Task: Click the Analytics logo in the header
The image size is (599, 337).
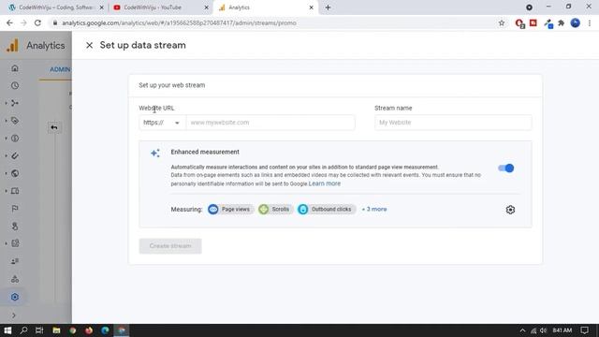Action: point(12,46)
